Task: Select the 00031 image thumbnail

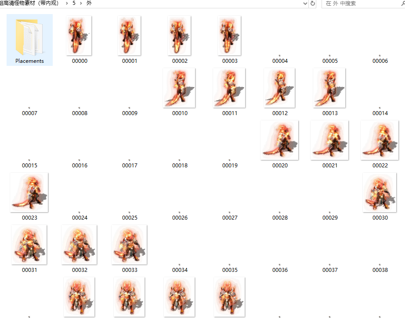Action: coord(29,245)
